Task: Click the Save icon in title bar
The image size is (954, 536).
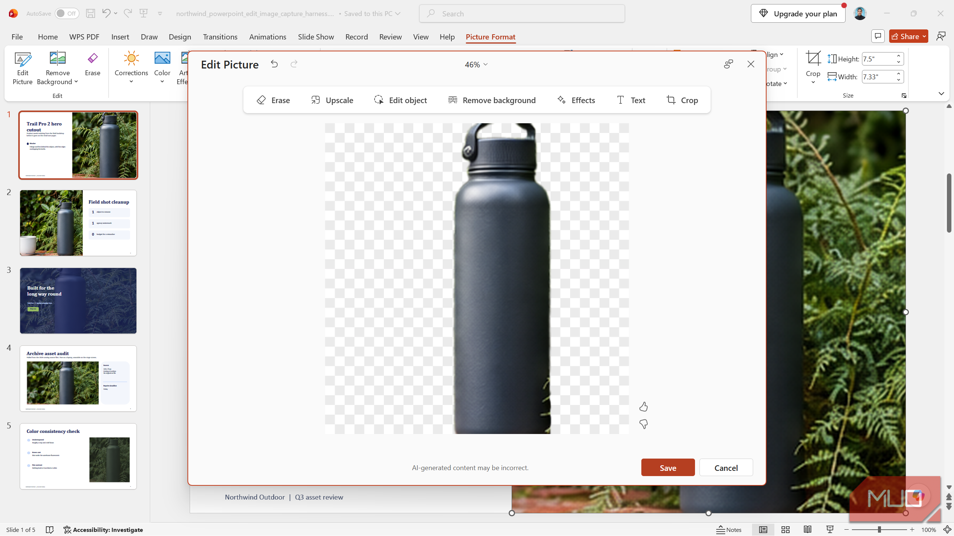Action: (x=91, y=13)
